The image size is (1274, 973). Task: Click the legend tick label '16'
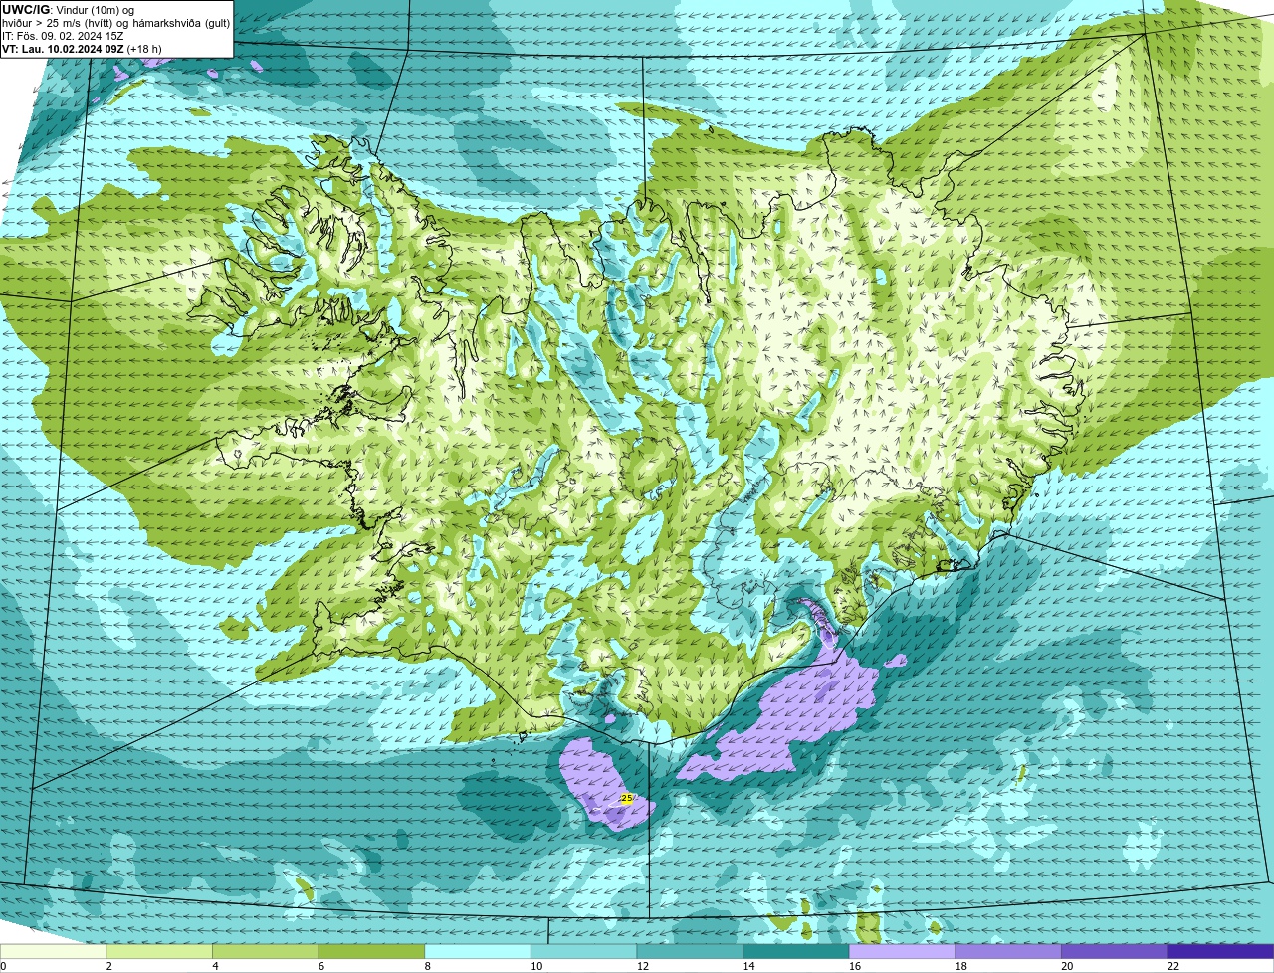pos(855,966)
